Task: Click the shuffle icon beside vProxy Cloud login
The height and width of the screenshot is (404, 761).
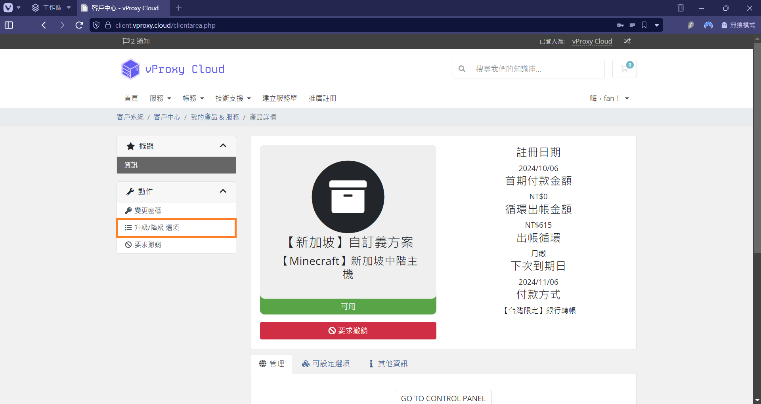Action: 627,41
